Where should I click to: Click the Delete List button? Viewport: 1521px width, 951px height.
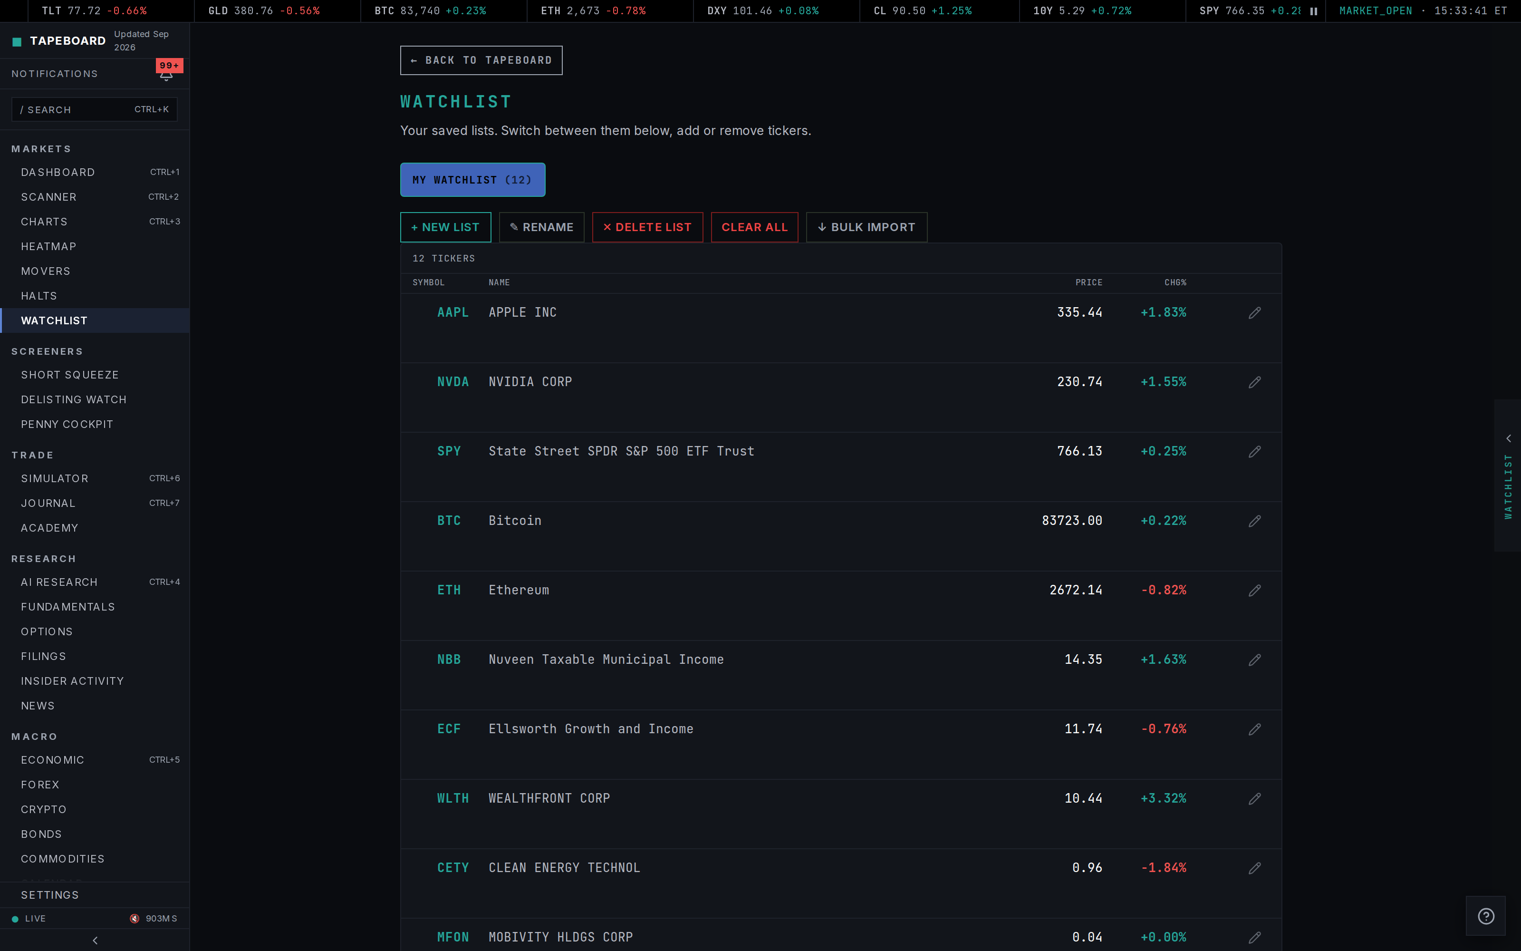coord(647,227)
